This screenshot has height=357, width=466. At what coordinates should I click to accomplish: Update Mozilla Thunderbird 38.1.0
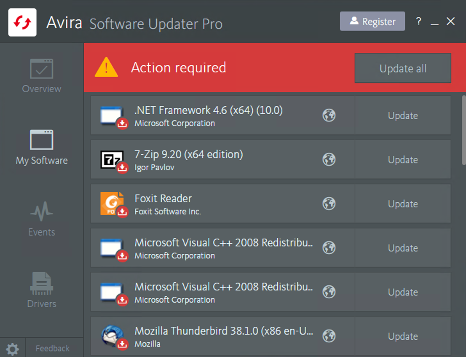(x=402, y=336)
